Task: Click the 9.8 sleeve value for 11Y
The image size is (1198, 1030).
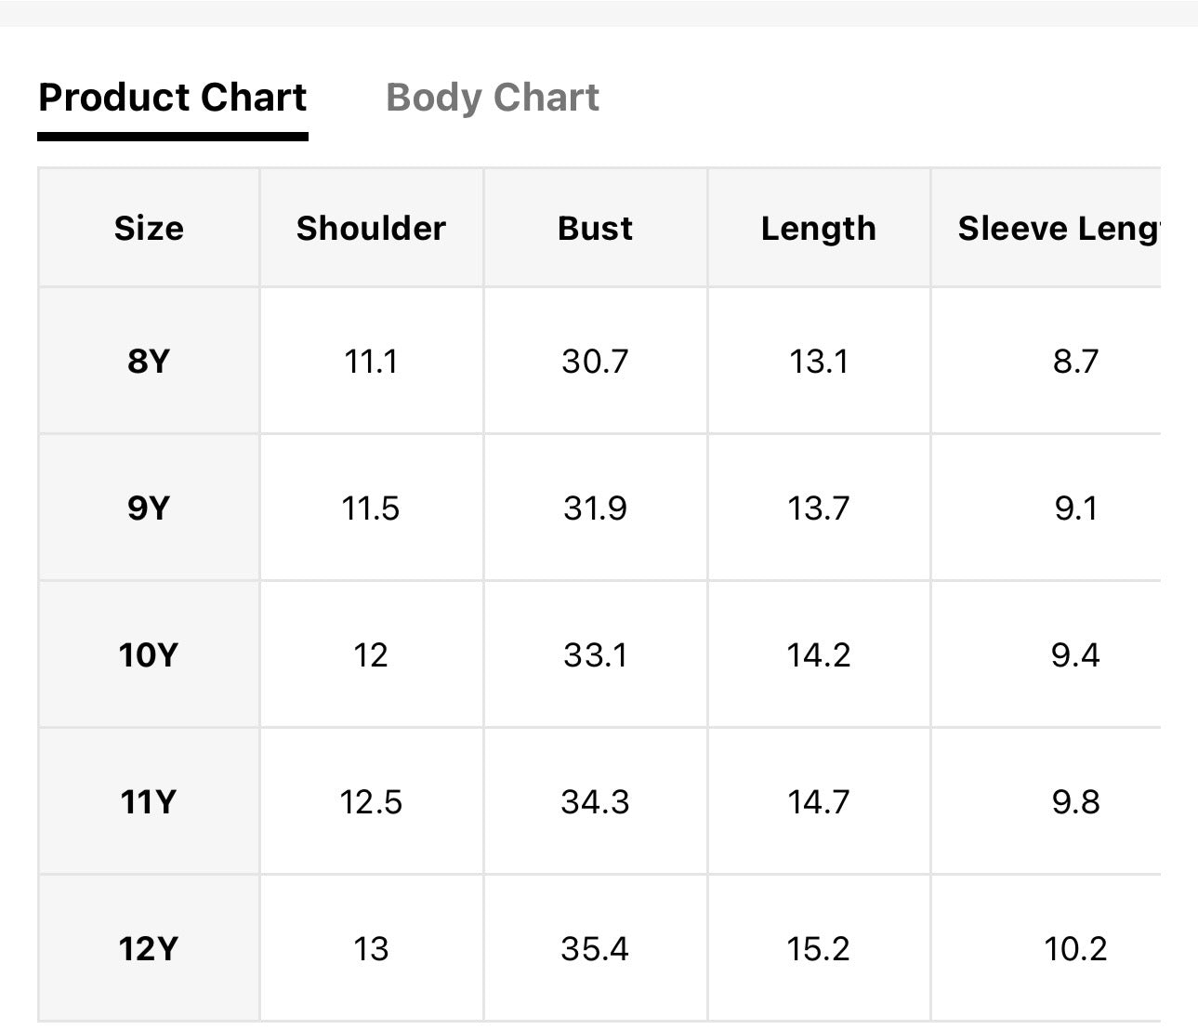Action: (1076, 801)
